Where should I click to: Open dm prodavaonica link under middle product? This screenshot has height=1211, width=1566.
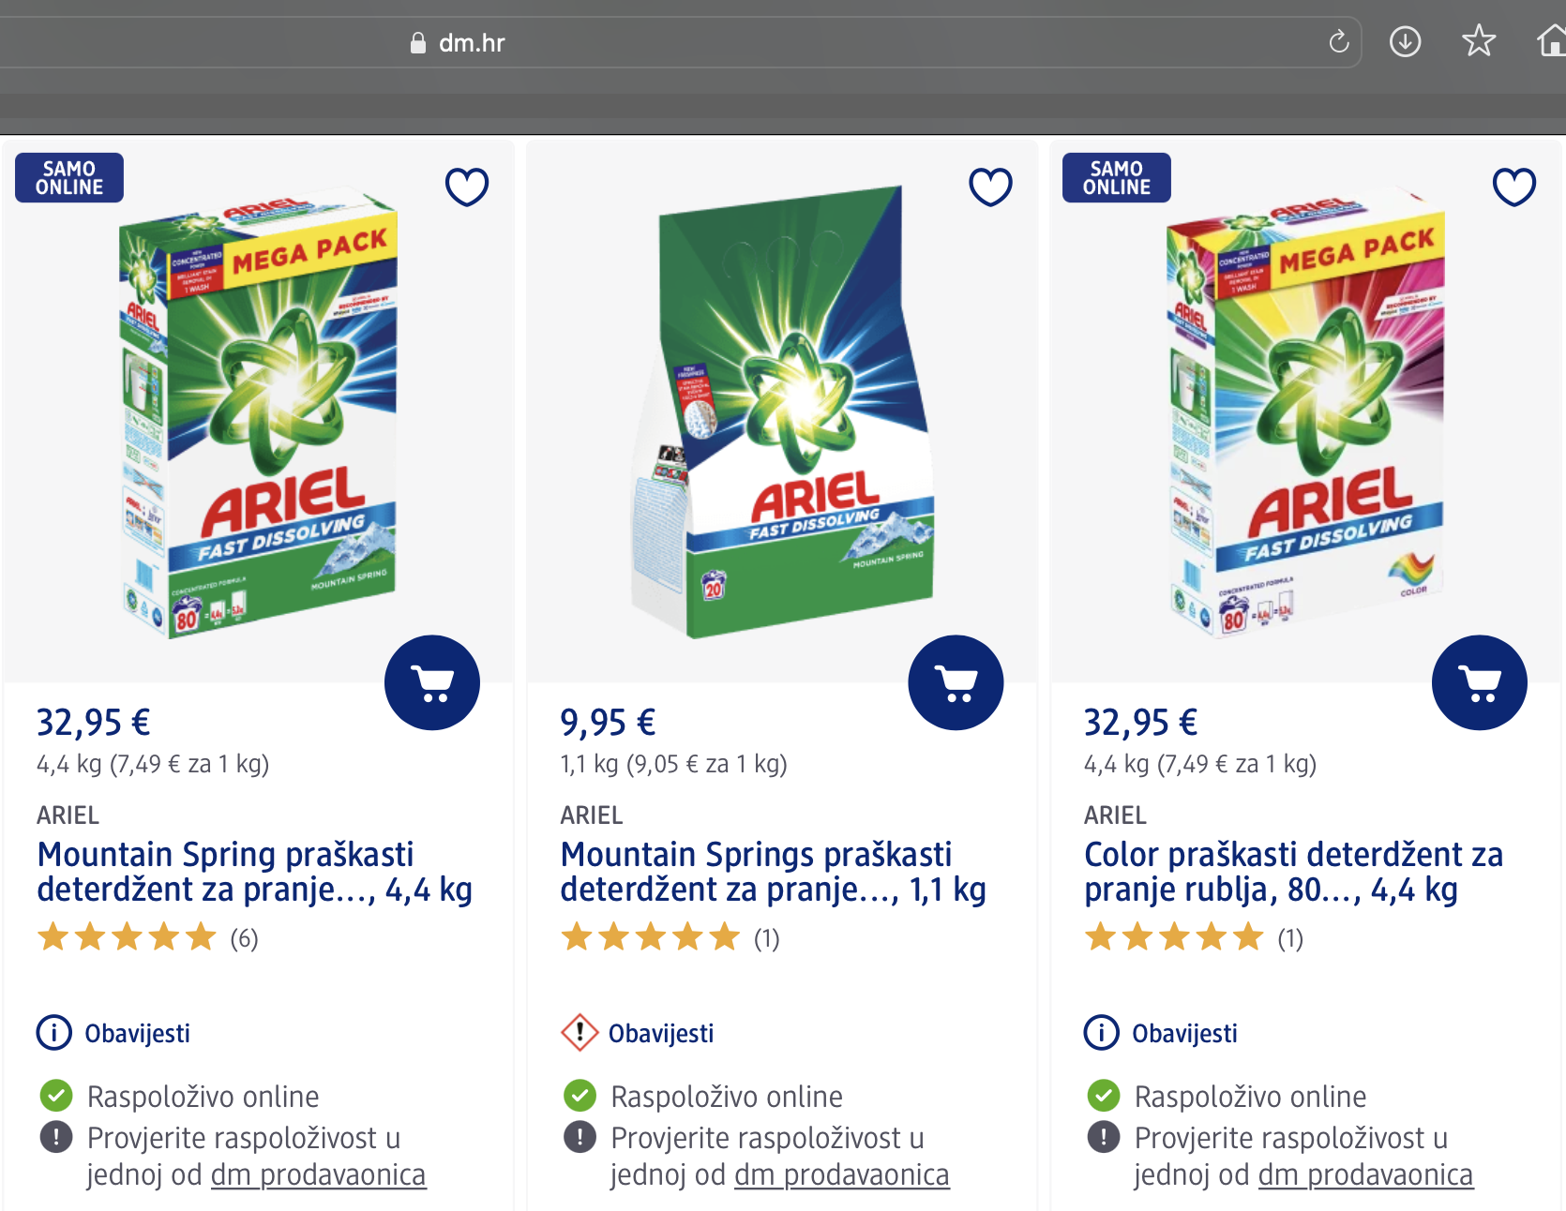tap(842, 1174)
